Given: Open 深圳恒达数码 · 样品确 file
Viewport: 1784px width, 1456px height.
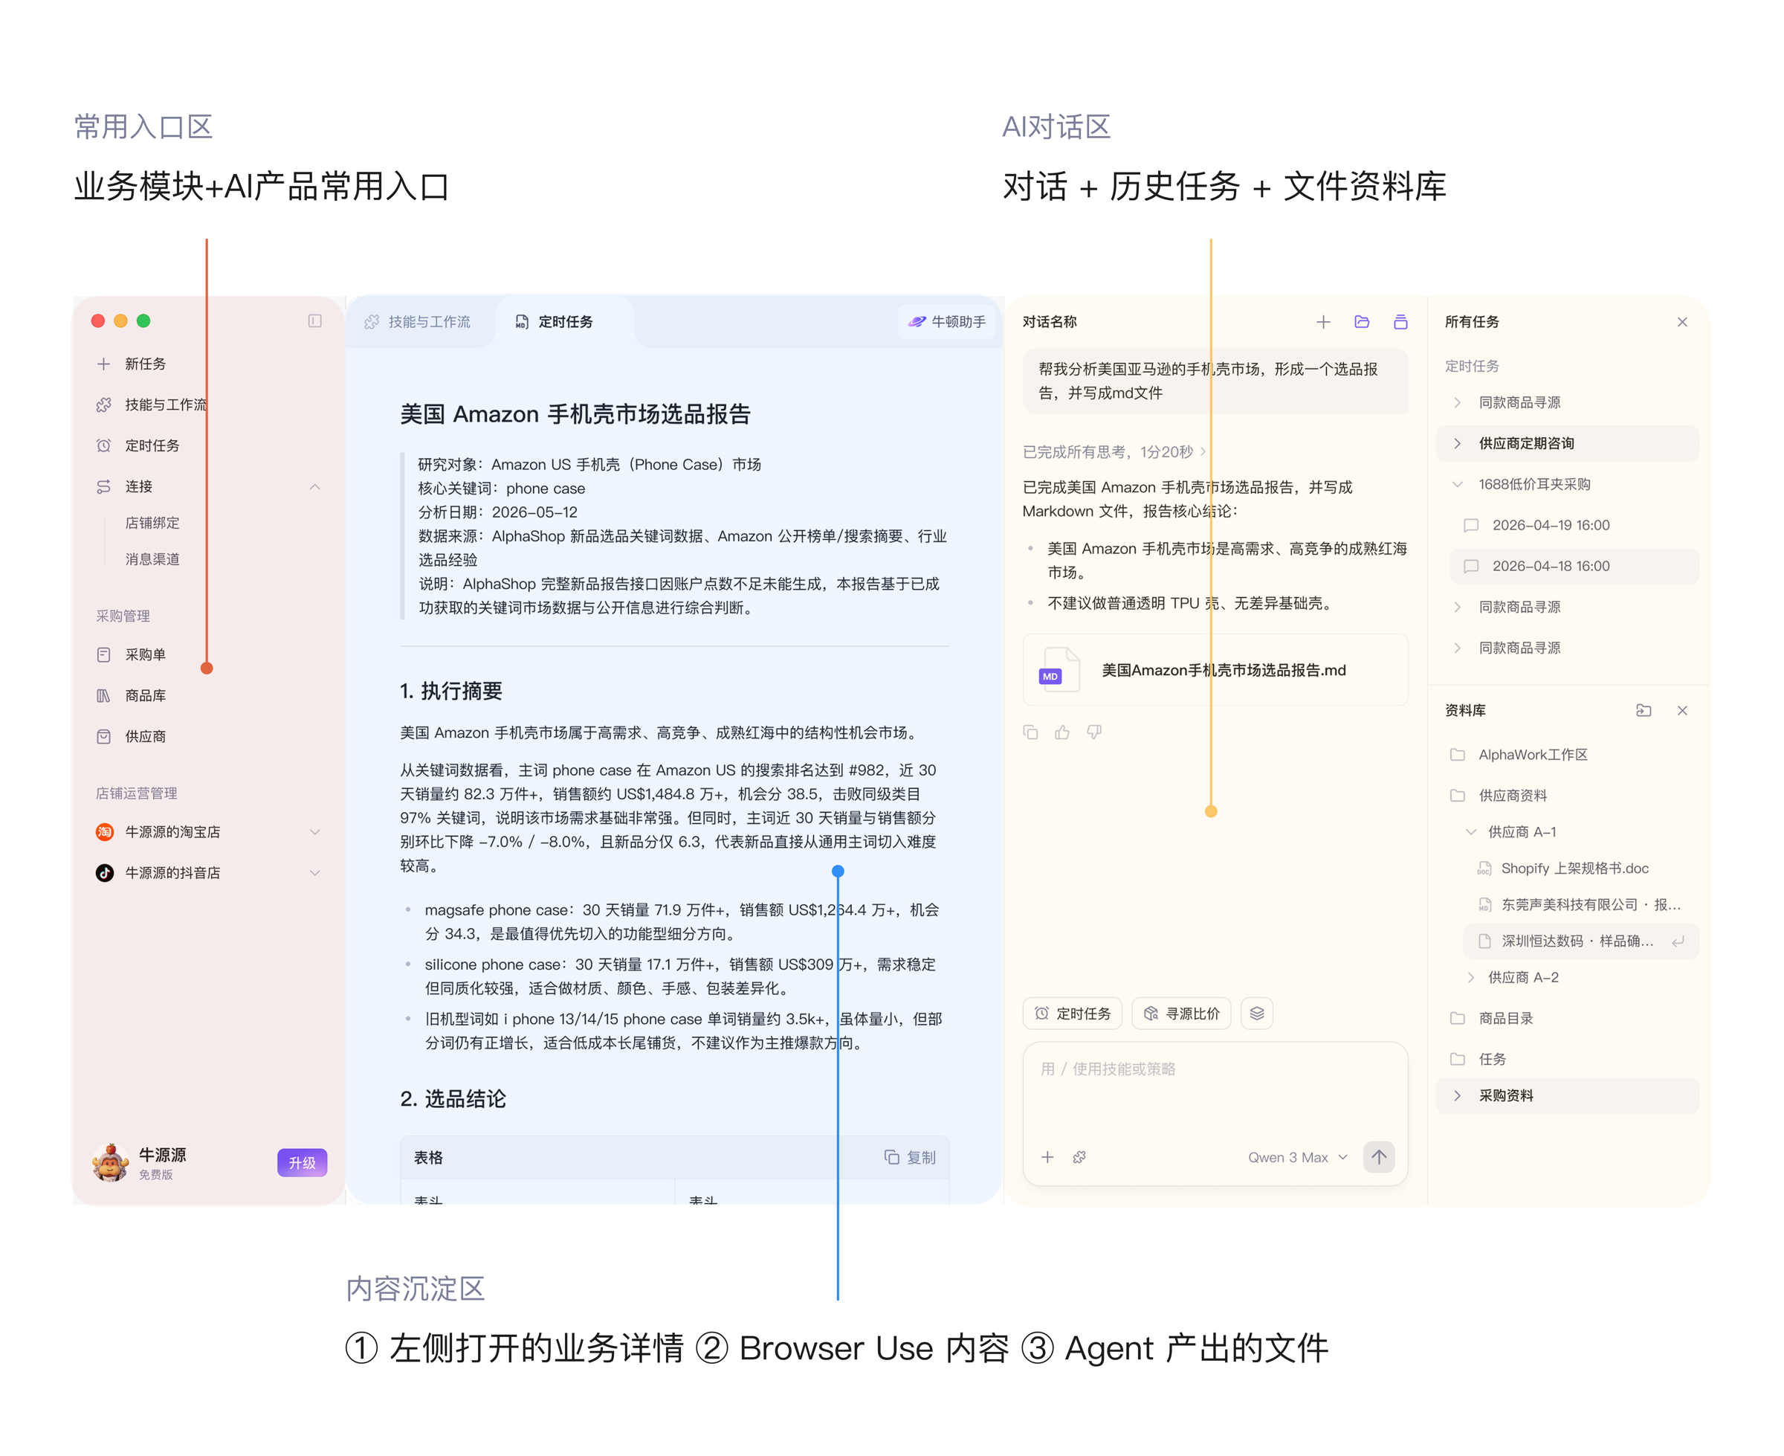Looking at the screenshot, I should (x=1580, y=941).
